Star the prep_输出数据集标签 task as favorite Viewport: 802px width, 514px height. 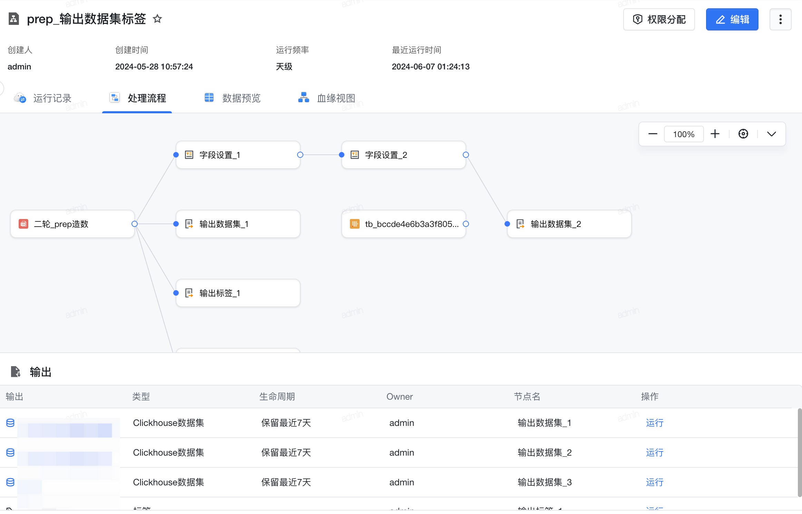click(x=157, y=19)
